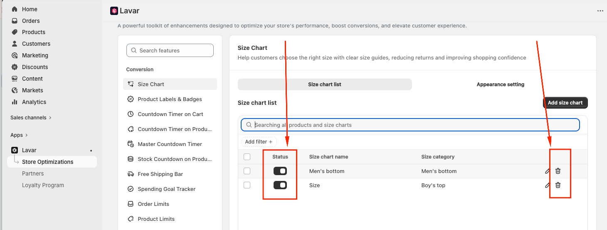Click the Master Countdown Timer icon
The height and width of the screenshot is (230, 607).
point(131,144)
